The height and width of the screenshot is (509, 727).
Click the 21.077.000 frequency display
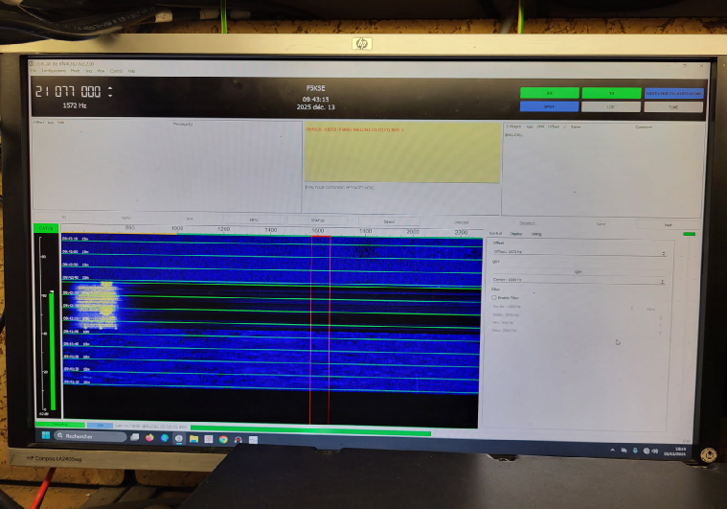click(73, 92)
